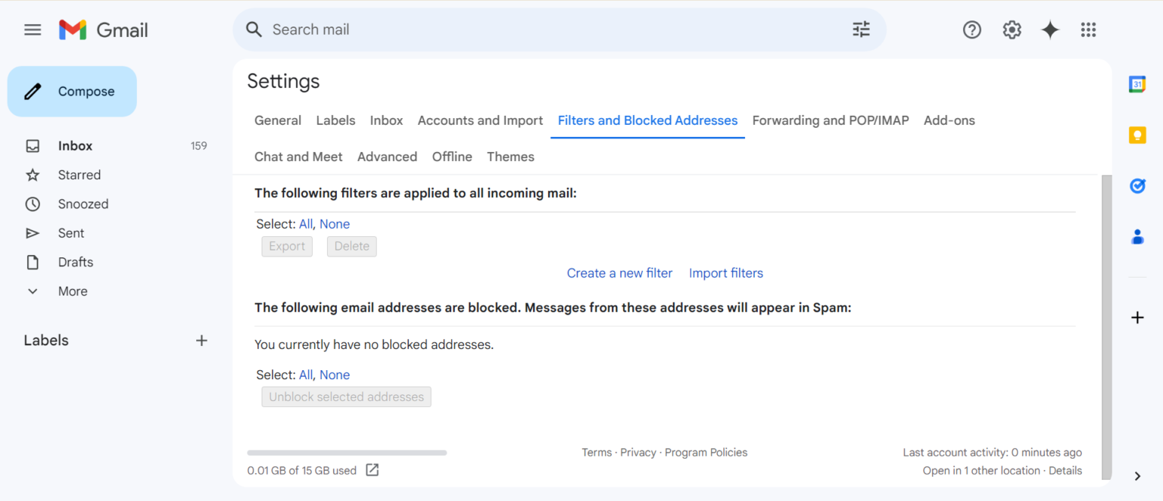Click the Create a new filter link
This screenshot has width=1163, height=501.
pos(619,273)
